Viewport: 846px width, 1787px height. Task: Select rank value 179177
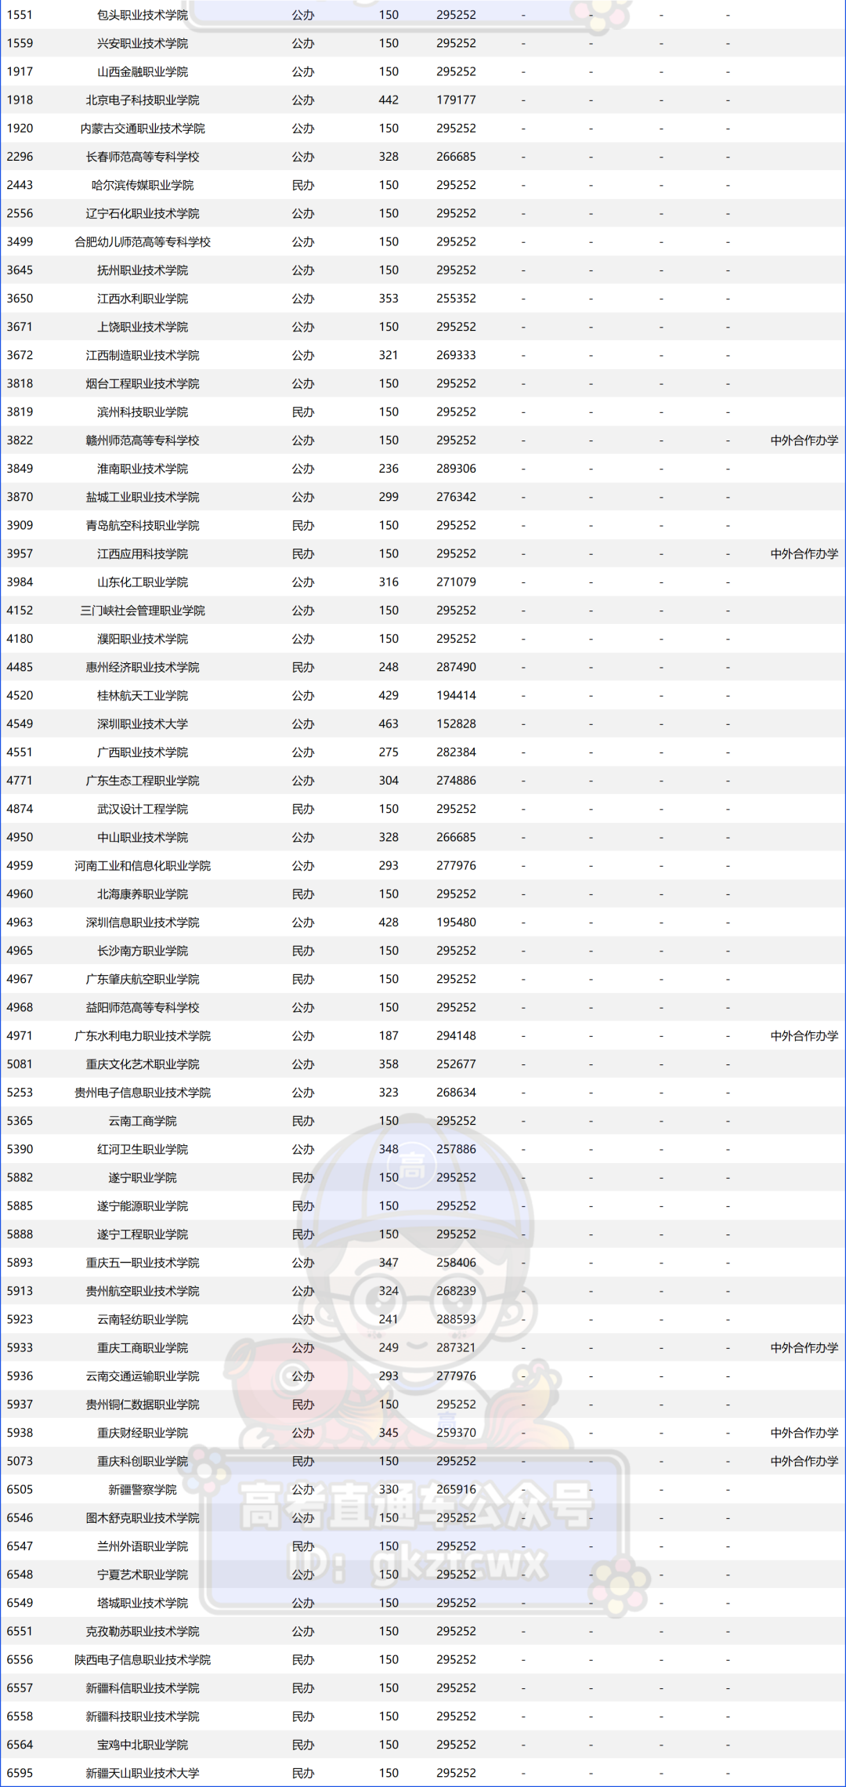click(457, 100)
